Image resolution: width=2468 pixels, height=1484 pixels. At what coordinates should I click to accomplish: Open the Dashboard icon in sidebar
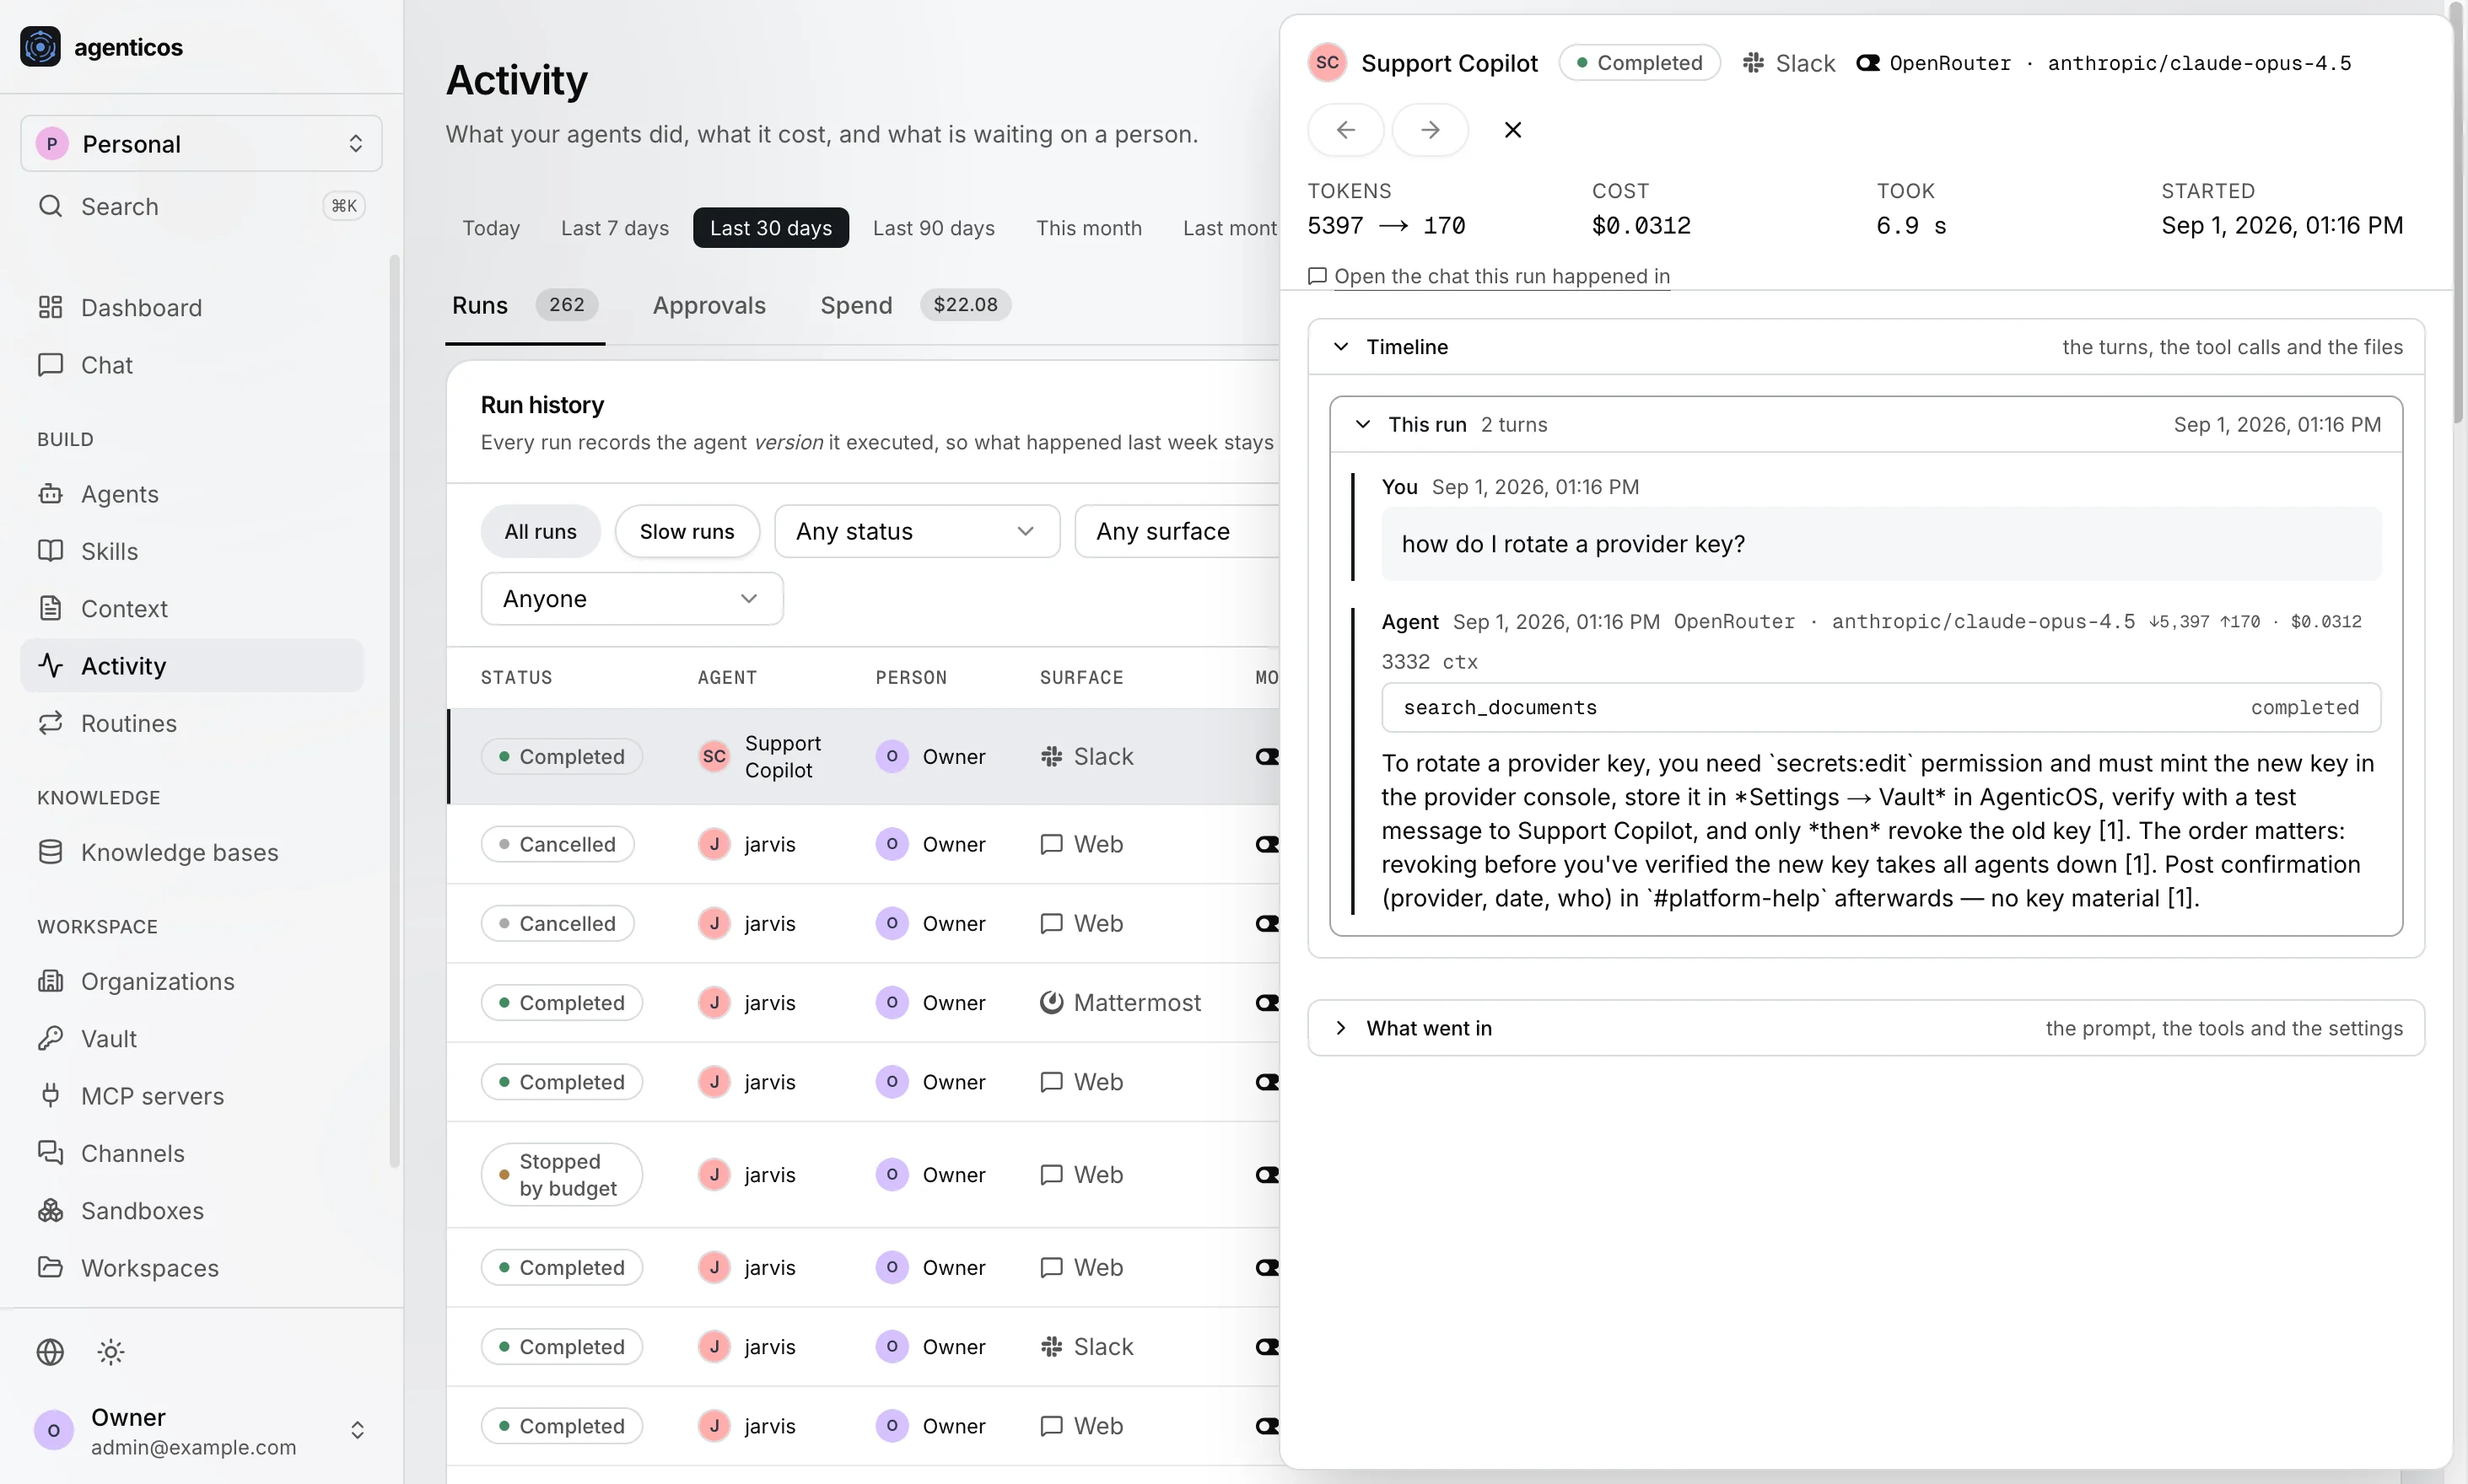[x=50, y=307]
